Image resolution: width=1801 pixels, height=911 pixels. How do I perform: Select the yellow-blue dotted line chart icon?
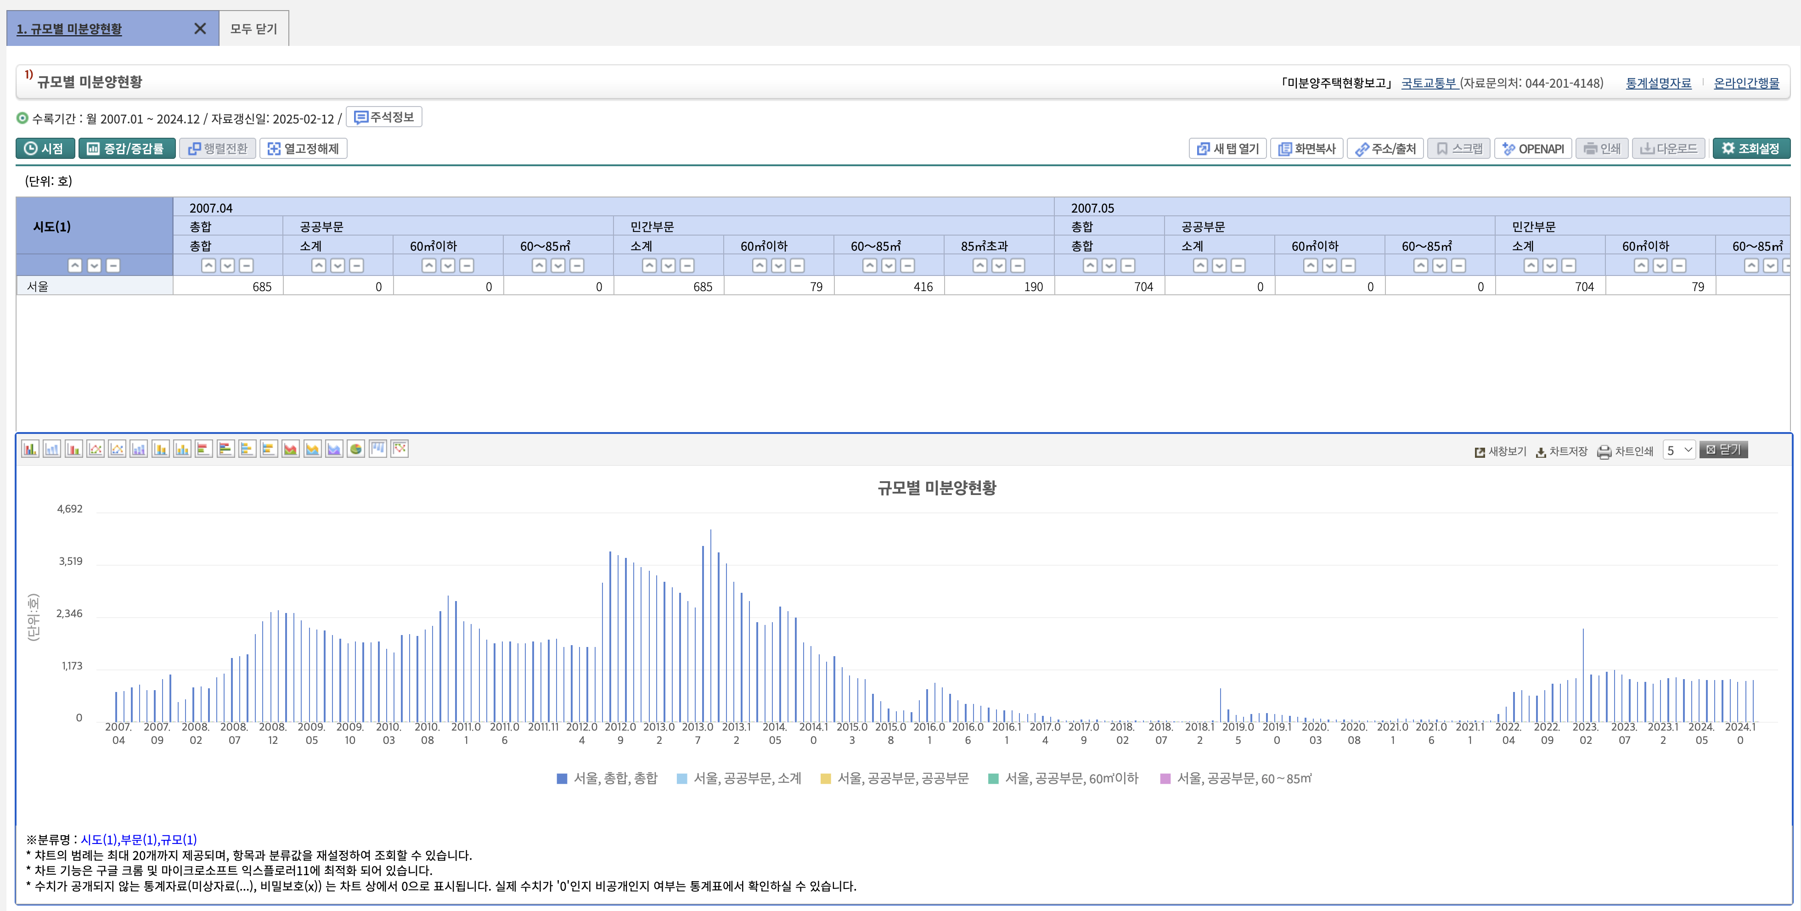(x=118, y=449)
